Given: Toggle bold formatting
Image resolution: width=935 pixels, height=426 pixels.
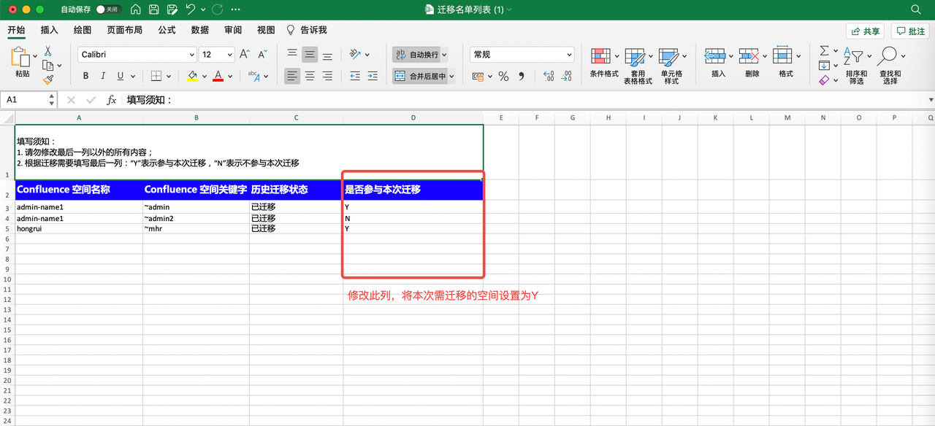Looking at the screenshot, I should tap(85, 76).
